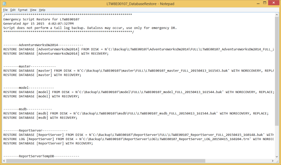The height and width of the screenshot is (165, 281).
Task: Click the 'Emergency Script Restore for LTW8E00107' line
Action: click(41, 19)
